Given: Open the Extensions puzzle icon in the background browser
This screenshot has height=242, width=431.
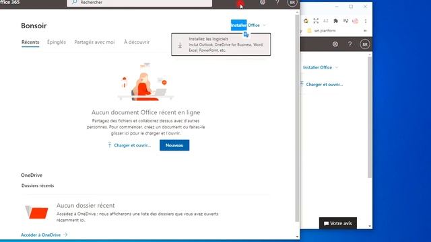Looking at the screenshot, I should coord(335,21).
